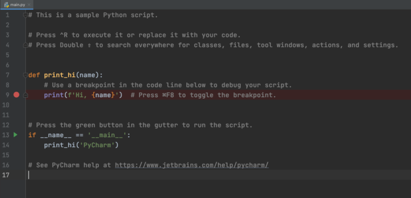Place the caret in the print_hi function name on line 7

[60, 75]
